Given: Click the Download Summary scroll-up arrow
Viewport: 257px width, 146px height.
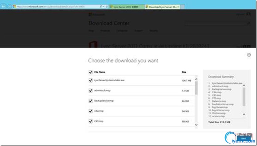Looking at the screenshot, I should point(244,85).
